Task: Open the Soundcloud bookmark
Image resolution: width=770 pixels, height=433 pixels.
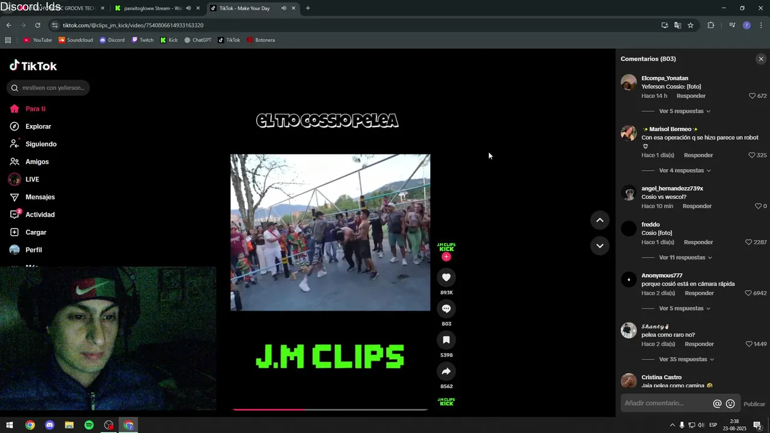Action: pos(76,40)
